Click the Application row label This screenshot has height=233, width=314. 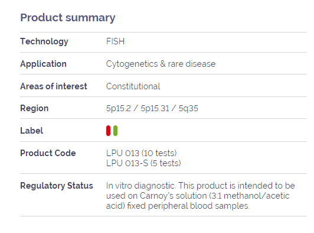pos(43,64)
